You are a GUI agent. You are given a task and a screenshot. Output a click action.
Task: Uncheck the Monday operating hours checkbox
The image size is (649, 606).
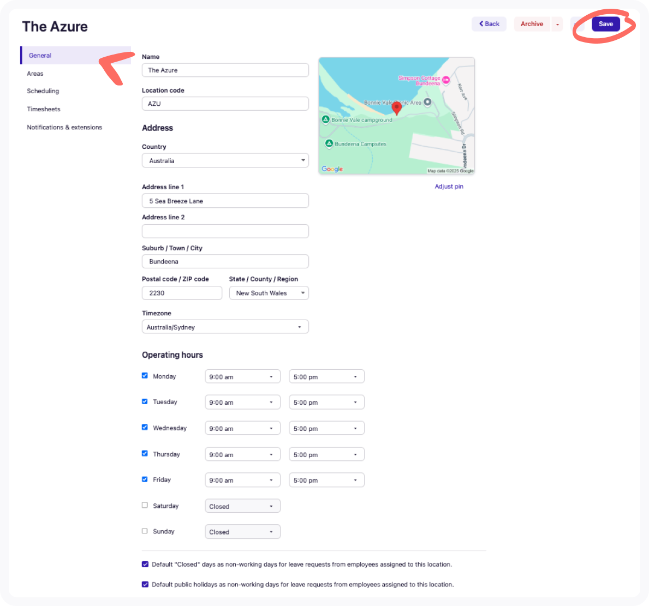click(145, 375)
